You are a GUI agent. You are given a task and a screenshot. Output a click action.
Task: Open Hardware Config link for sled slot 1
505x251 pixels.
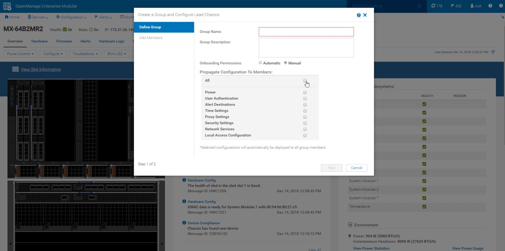coord(202,180)
